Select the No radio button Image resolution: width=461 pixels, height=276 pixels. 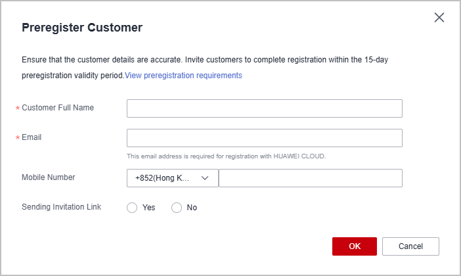point(177,208)
